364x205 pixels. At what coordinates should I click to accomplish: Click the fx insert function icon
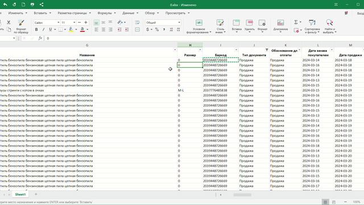(x=40, y=38)
